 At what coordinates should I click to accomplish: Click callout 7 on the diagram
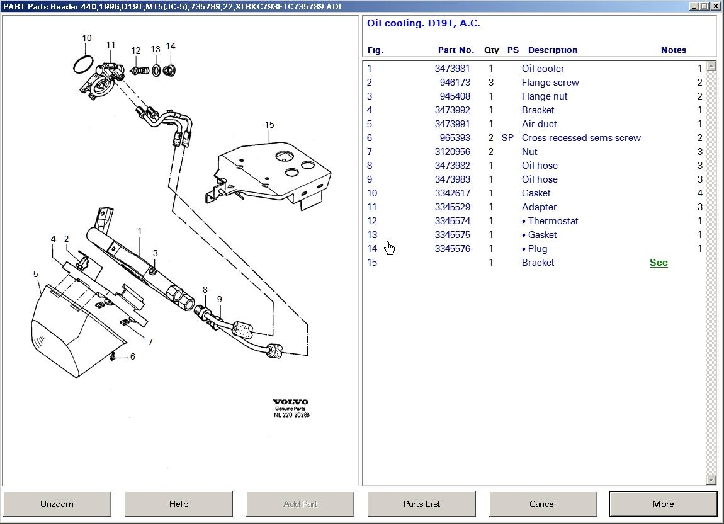pyautogui.click(x=150, y=342)
